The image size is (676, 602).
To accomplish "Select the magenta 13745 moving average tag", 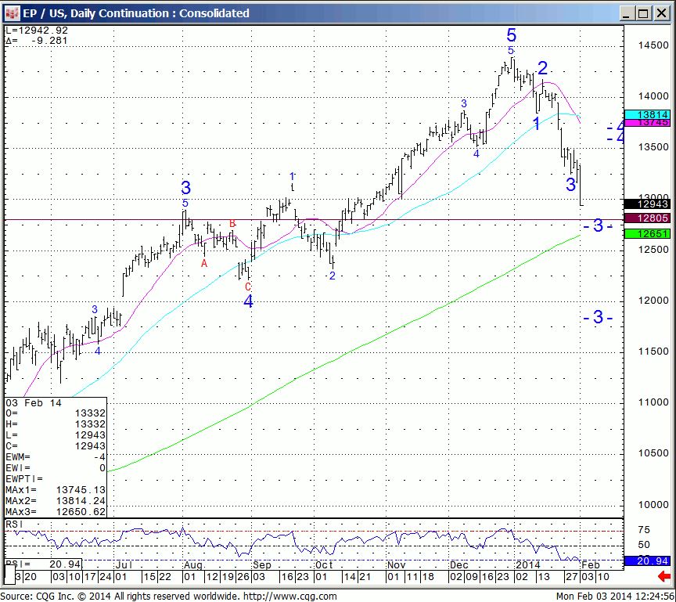I will (x=653, y=123).
